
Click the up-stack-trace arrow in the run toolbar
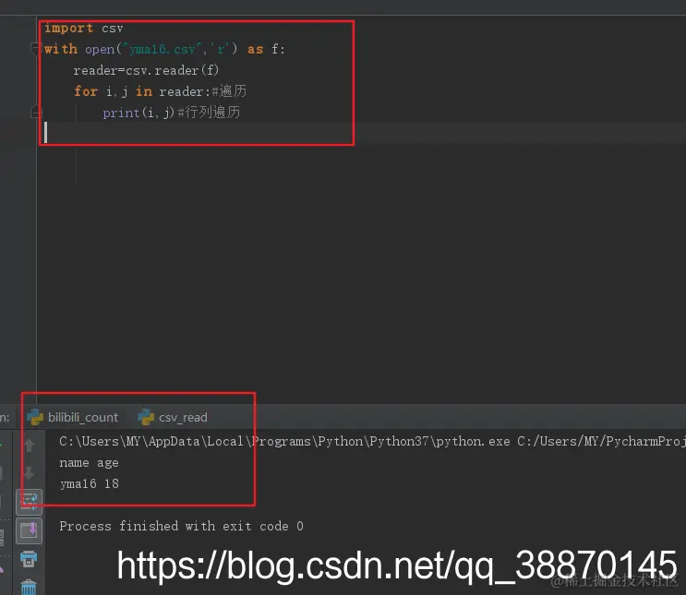pyautogui.click(x=29, y=446)
